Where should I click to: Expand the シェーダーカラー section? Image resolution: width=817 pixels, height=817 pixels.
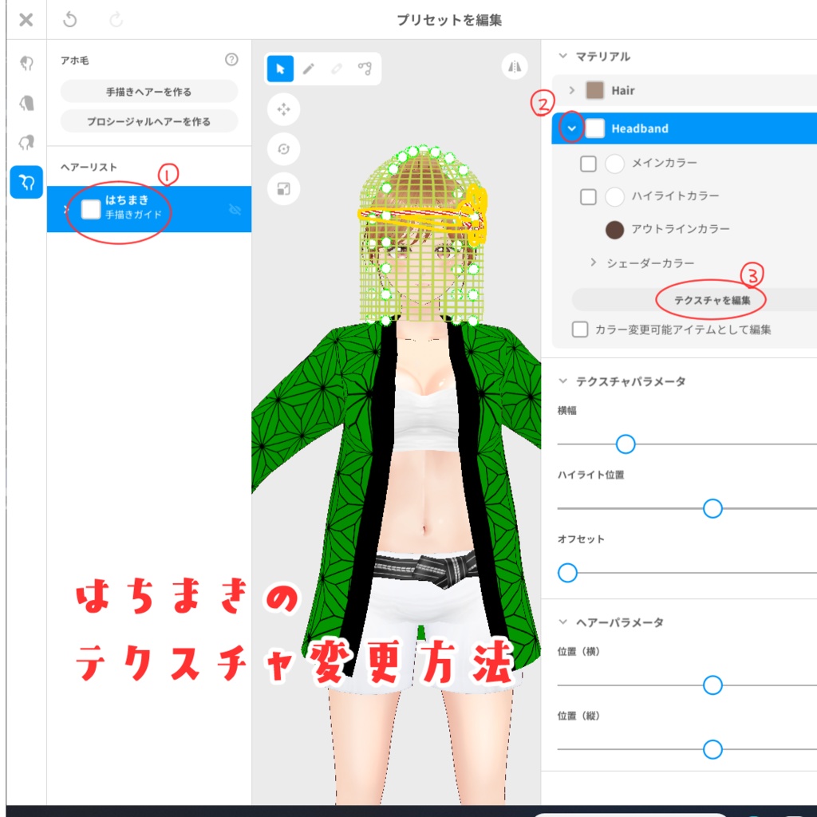click(594, 262)
